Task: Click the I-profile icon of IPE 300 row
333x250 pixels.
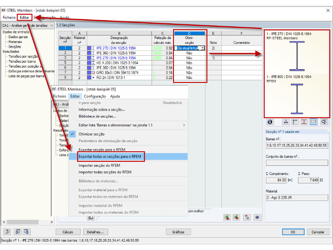Action: [93, 68]
